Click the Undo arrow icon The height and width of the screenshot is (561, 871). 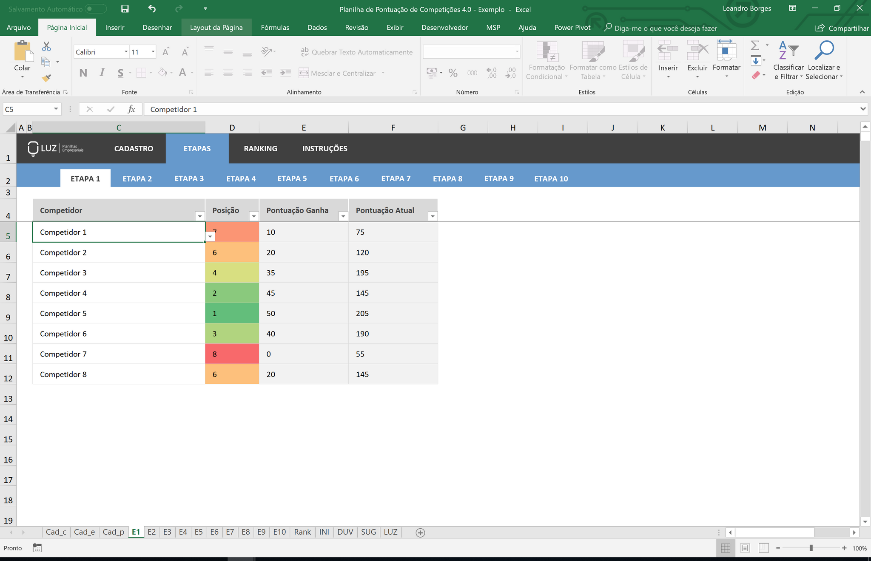coord(152,8)
